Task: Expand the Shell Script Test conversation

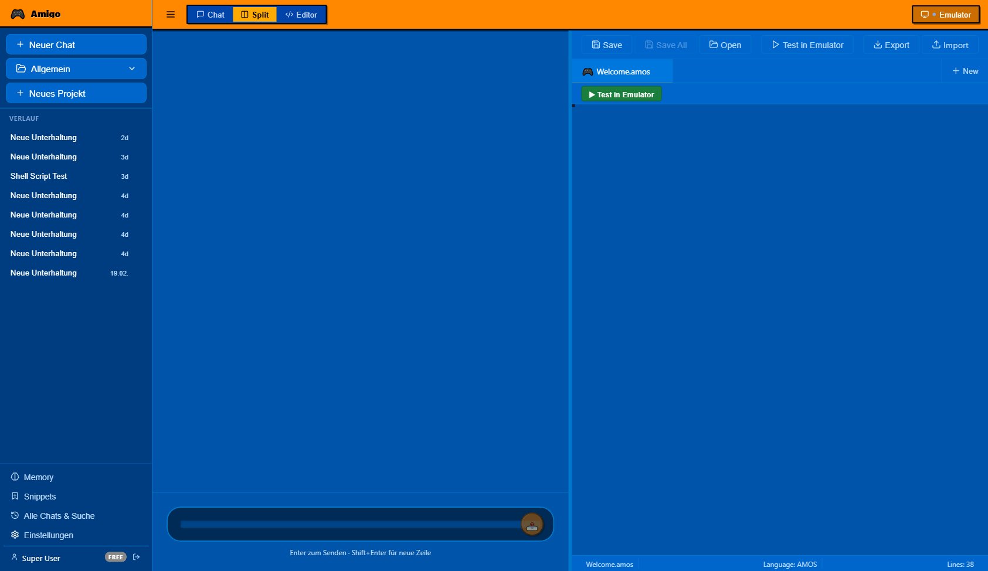Action: coord(39,176)
